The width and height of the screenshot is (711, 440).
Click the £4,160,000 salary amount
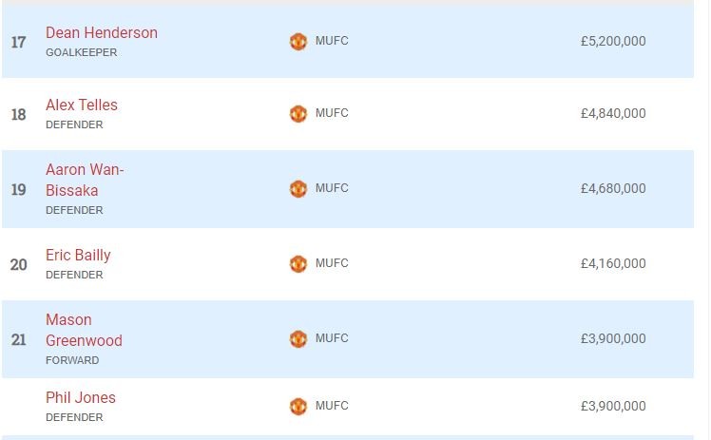pos(613,263)
